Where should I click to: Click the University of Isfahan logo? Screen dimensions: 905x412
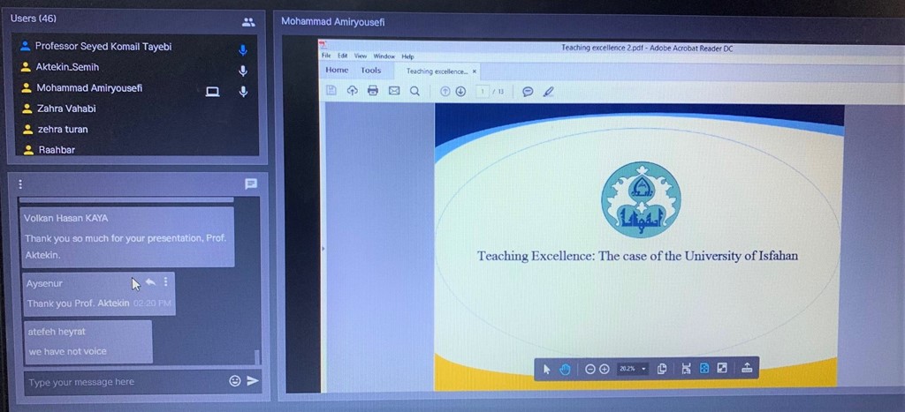click(x=642, y=199)
